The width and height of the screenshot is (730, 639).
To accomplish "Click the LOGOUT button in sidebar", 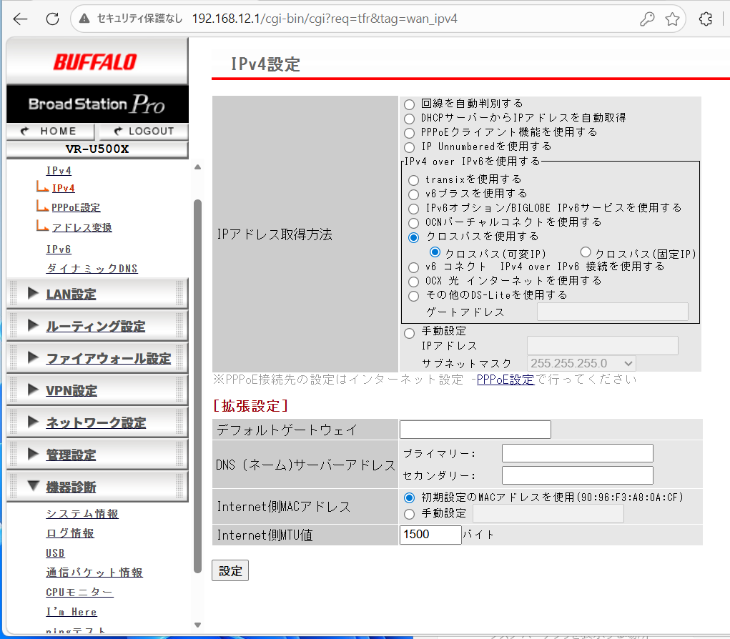I will click(144, 131).
